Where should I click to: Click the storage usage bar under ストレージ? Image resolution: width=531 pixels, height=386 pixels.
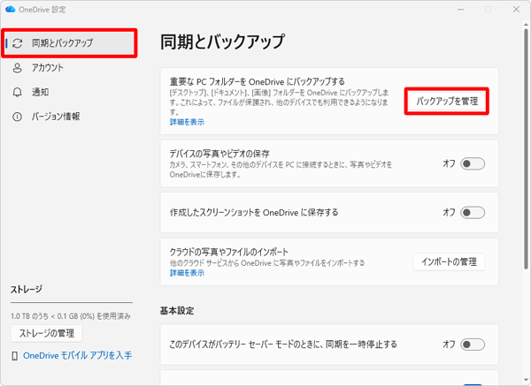[x=72, y=302]
